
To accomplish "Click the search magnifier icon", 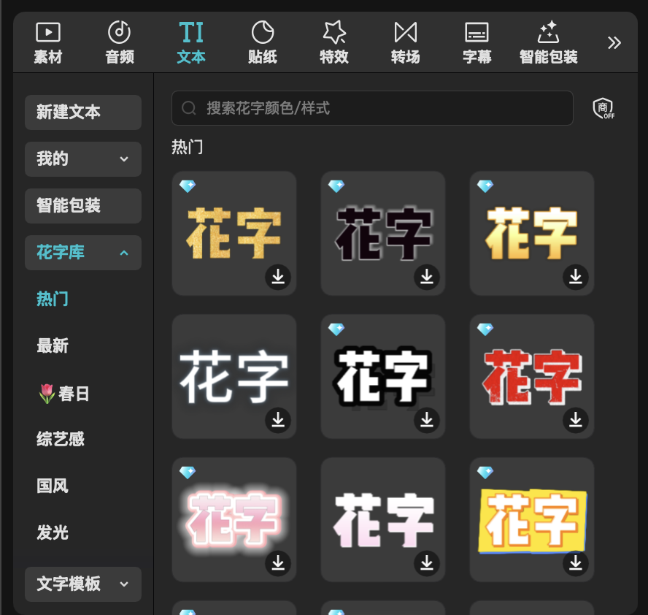I will click(x=189, y=108).
